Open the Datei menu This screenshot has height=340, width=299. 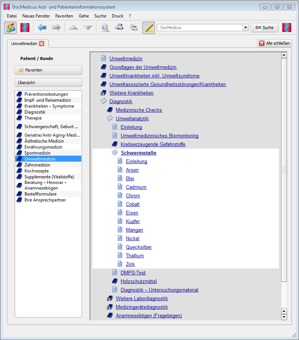pyautogui.click(x=12, y=16)
